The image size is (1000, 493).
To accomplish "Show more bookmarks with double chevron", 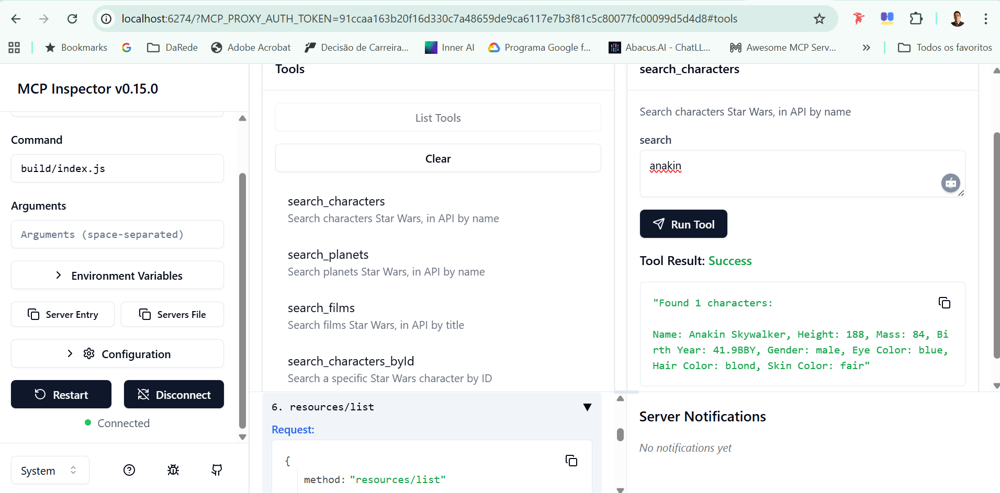I will click(x=867, y=48).
